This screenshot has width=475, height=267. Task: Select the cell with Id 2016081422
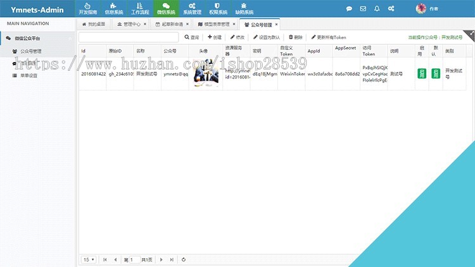point(92,74)
